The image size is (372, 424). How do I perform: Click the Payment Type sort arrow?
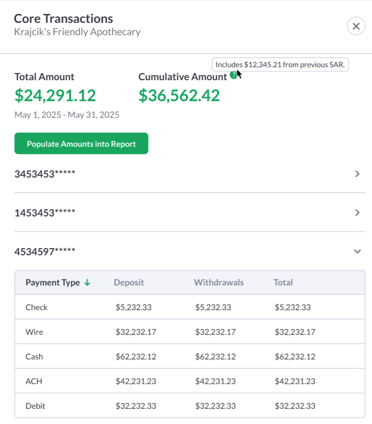[x=87, y=283]
